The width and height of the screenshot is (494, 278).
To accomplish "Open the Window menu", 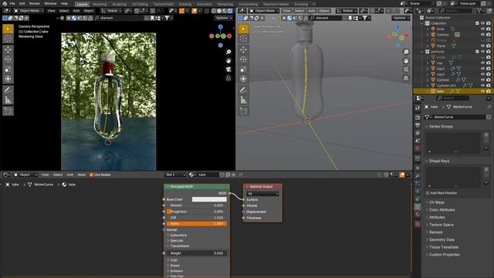I will pos(50,3).
